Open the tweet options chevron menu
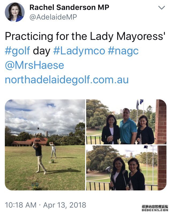The width and height of the screenshot is (171, 214). 162,8
